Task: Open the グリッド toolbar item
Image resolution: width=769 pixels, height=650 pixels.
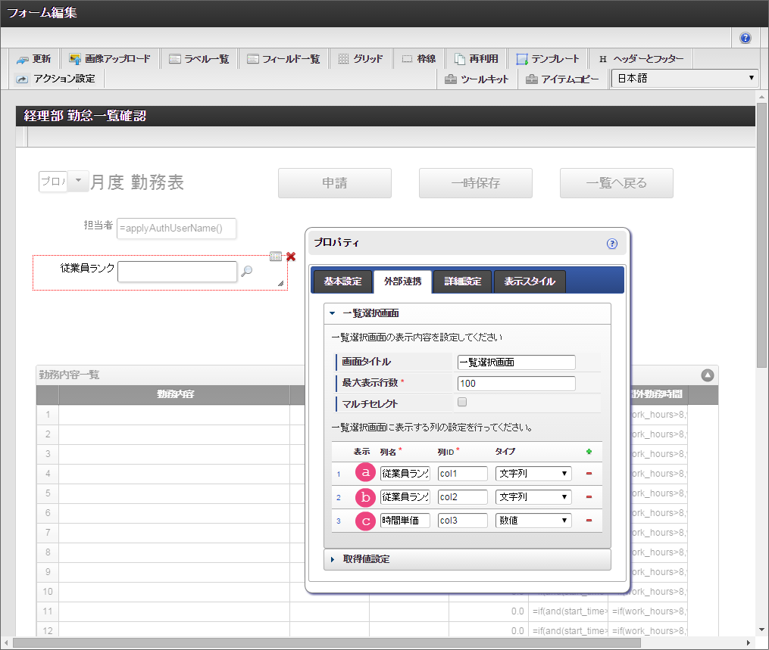Action: [360, 59]
